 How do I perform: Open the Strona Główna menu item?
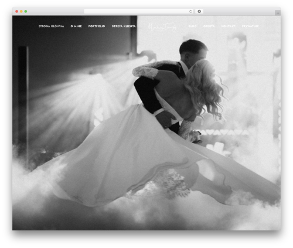coord(51,26)
